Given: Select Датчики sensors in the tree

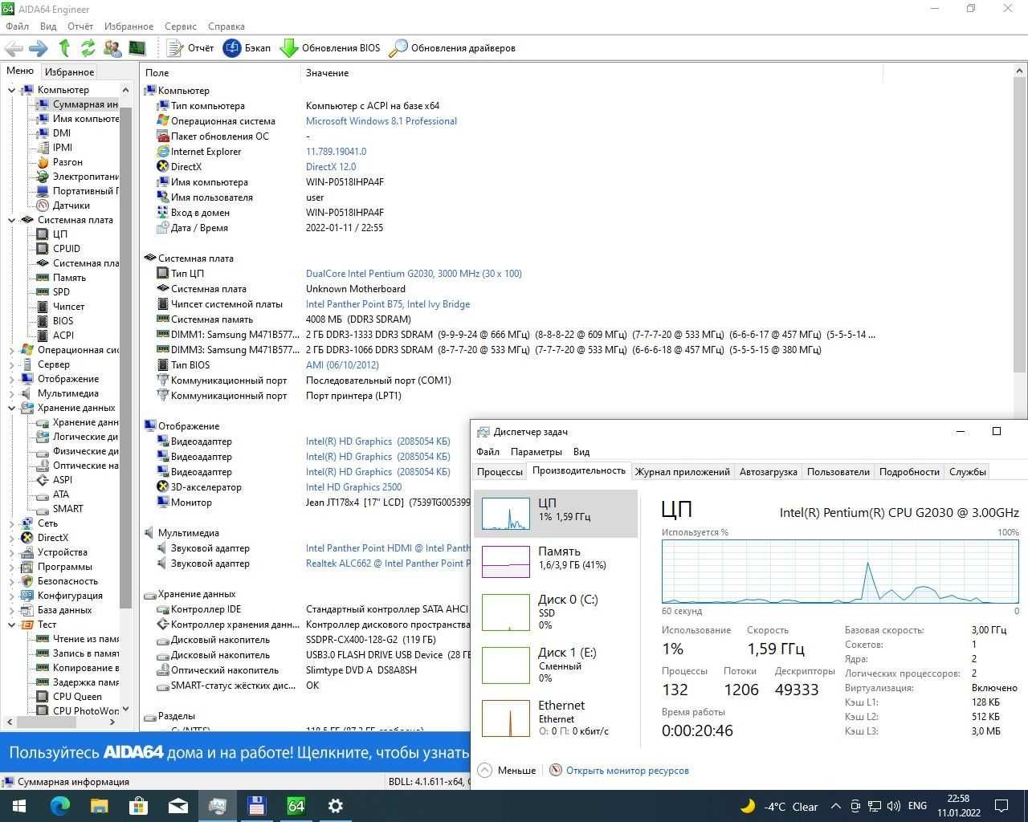Looking at the screenshot, I should tap(71, 205).
